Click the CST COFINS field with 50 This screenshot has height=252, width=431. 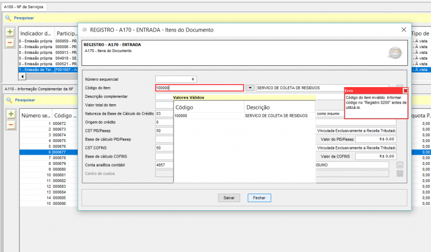click(x=164, y=148)
